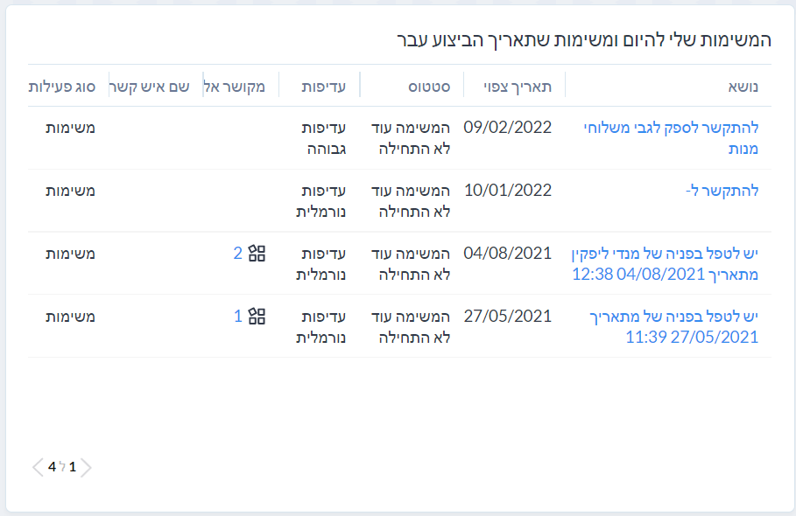Click the related count link 1
Screen dimensions: 796x516
click(237, 317)
